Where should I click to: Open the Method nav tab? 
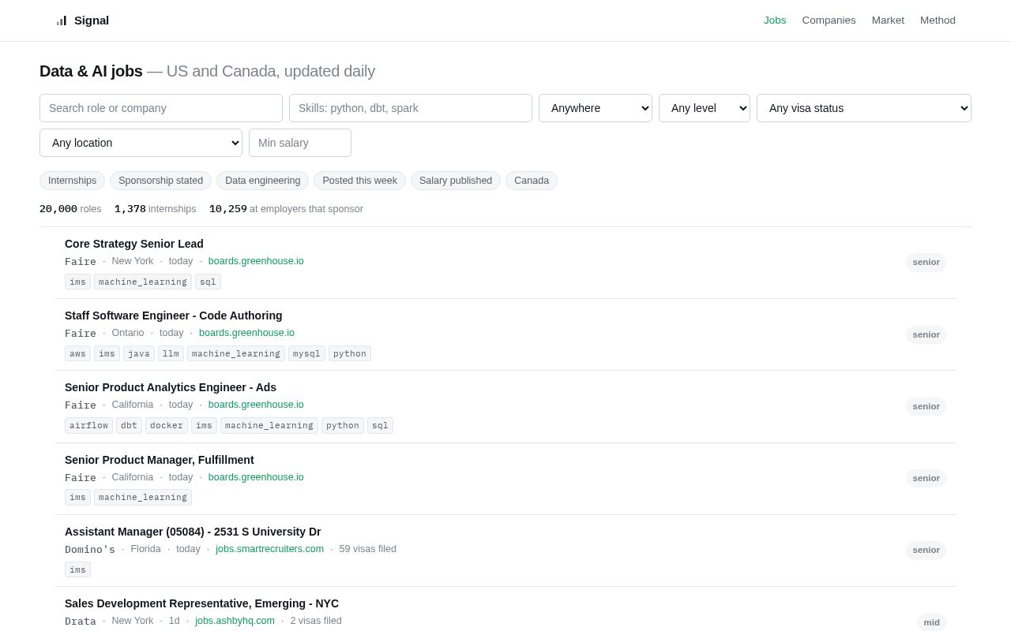[x=938, y=21]
